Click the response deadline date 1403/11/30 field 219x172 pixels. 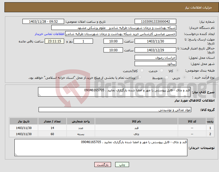155,41
